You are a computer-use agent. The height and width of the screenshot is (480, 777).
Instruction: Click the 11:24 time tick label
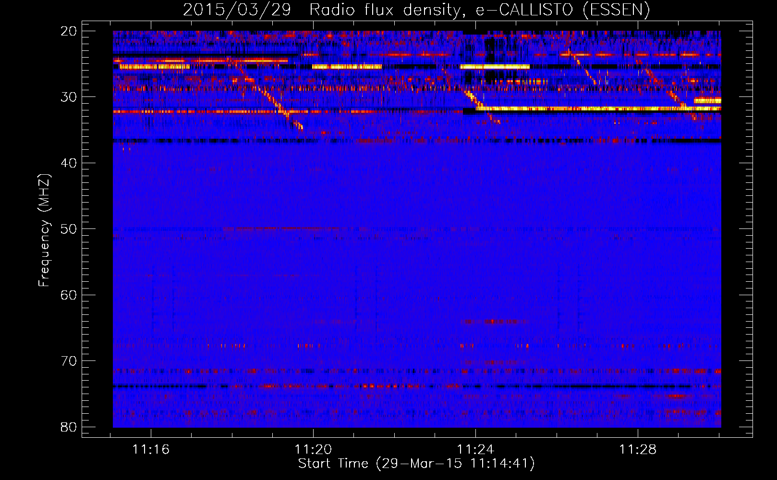tap(476, 450)
